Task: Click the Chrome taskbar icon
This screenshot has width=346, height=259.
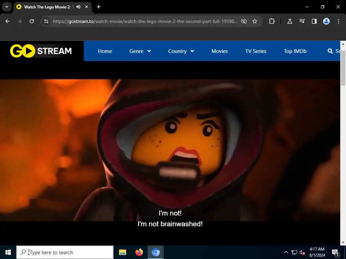Action: (x=155, y=252)
